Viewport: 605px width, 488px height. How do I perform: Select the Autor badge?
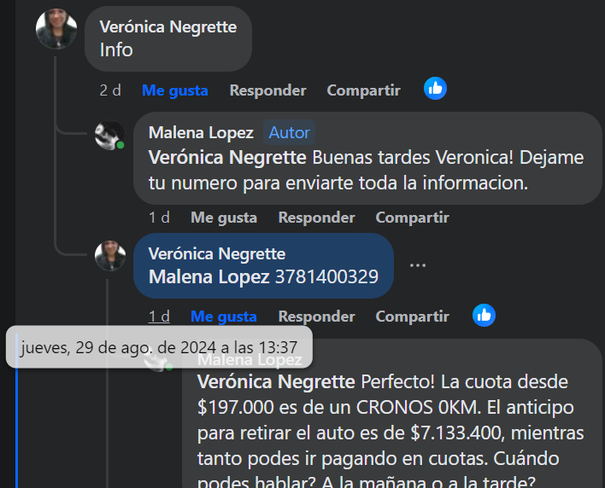pyautogui.click(x=290, y=132)
